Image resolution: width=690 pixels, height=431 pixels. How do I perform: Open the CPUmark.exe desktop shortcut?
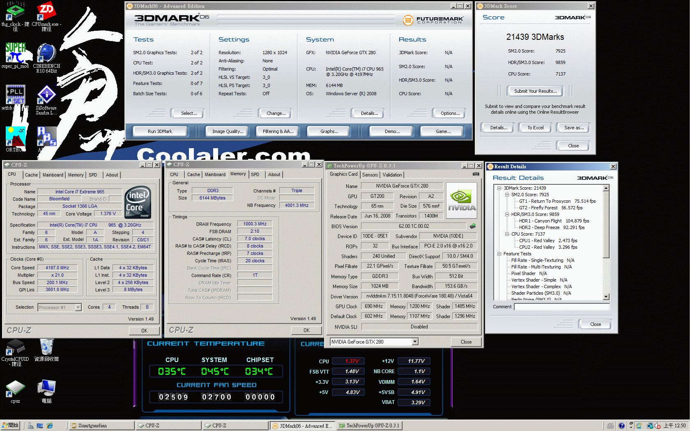click(46, 16)
